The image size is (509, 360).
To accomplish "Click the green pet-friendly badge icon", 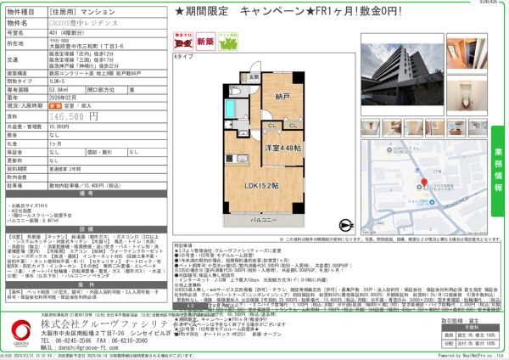I will [x=228, y=42].
